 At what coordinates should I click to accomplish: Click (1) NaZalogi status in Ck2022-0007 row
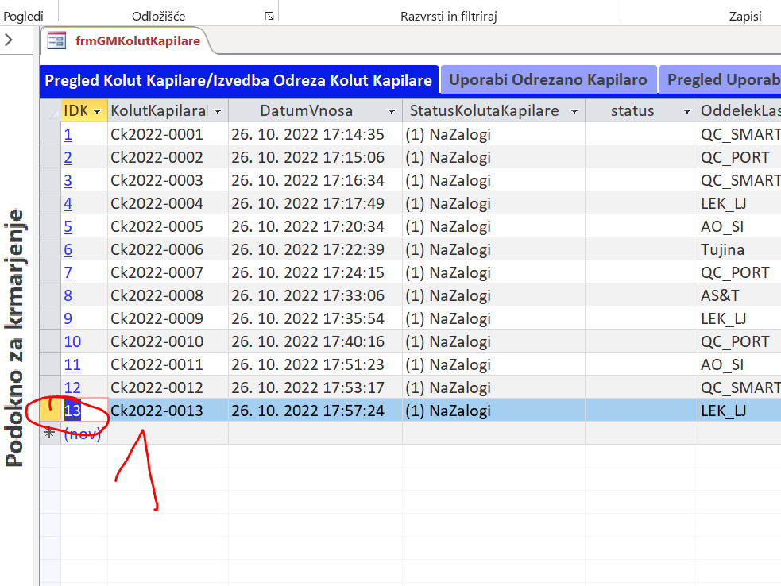(493, 272)
